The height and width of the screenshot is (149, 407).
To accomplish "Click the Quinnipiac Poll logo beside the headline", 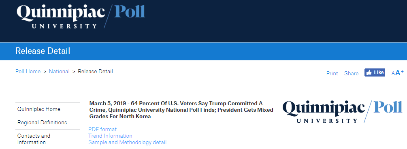I will tap(342, 112).
